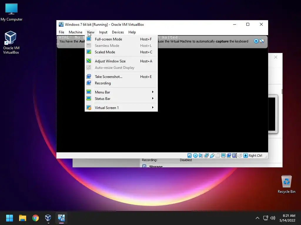Select the Recycle Bin desktop icon
Image resolution: width=301 pixels, height=225 pixels.
pos(286,184)
